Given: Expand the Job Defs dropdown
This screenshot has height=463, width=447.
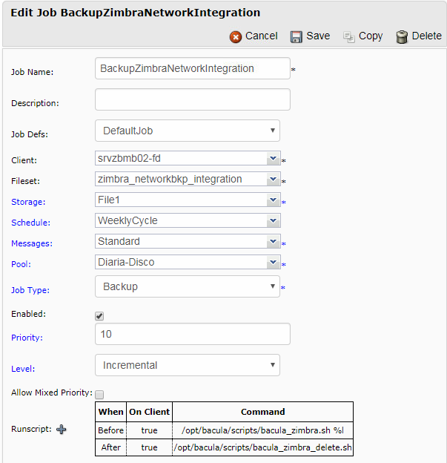Looking at the screenshot, I should point(188,131).
